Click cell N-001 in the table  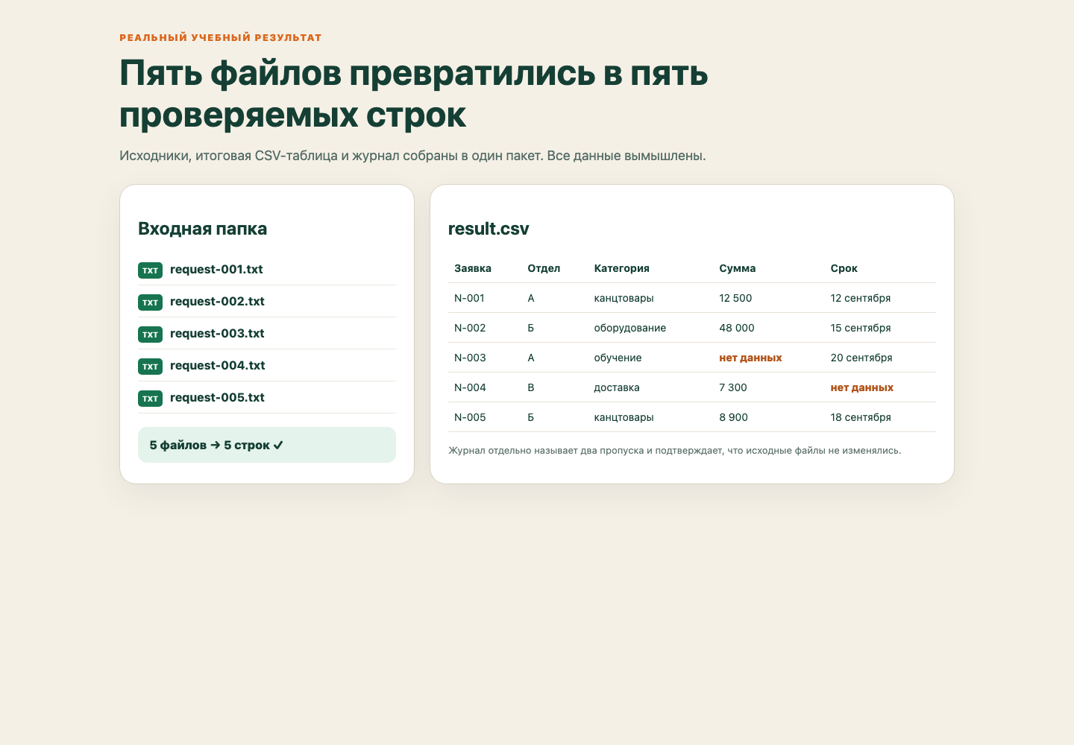tap(469, 298)
